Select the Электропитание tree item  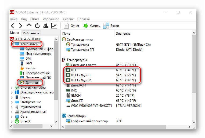(35, 73)
